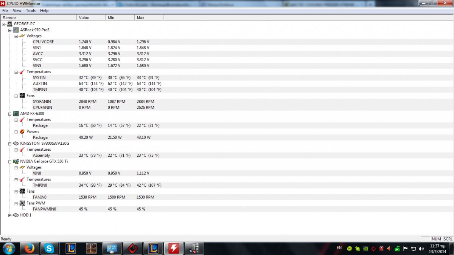Open the File menu
The image size is (454, 255).
pos(5,11)
